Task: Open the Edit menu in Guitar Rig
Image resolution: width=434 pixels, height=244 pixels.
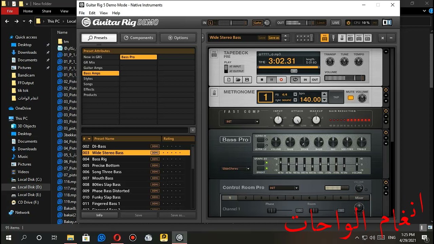Action: point(92,13)
